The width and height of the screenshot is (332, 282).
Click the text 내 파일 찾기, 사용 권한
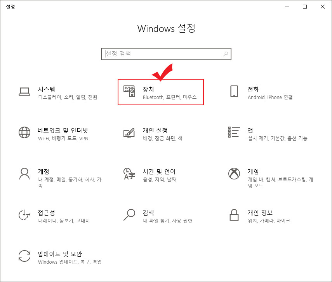pos(167,221)
